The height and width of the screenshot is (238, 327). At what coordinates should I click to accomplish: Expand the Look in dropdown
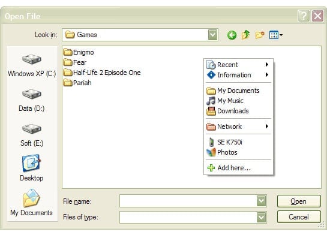coord(213,35)
